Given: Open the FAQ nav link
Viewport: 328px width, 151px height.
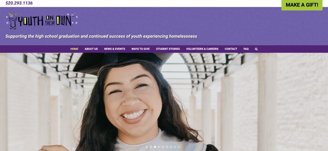Looking at the screenshot, I should pyautogui.click(x=246, y=49).
